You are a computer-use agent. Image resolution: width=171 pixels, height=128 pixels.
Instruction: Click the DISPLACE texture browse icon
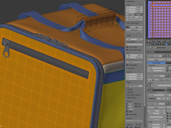[x=149, y=85]
